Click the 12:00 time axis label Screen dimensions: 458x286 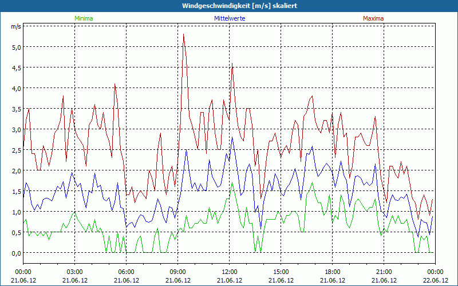[230, 272]
